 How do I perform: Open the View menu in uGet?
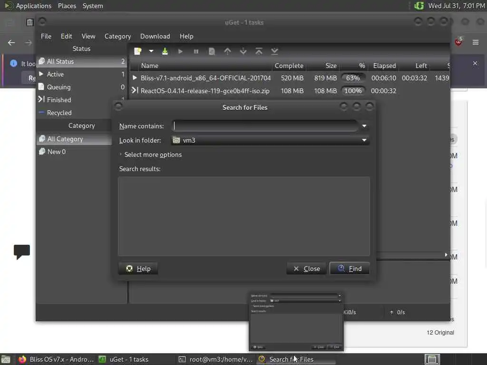tap(88, 36)
